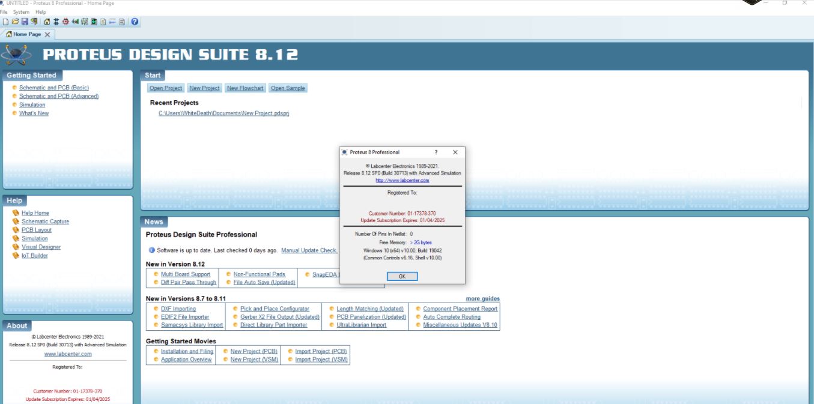This screenshot has width=814, height=404.
Task: Open the Help menu
Action: point(40,12)
